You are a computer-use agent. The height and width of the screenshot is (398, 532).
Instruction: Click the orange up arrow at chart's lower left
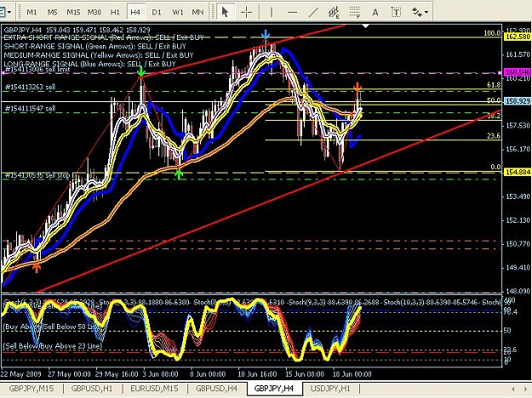coord(37,268)
